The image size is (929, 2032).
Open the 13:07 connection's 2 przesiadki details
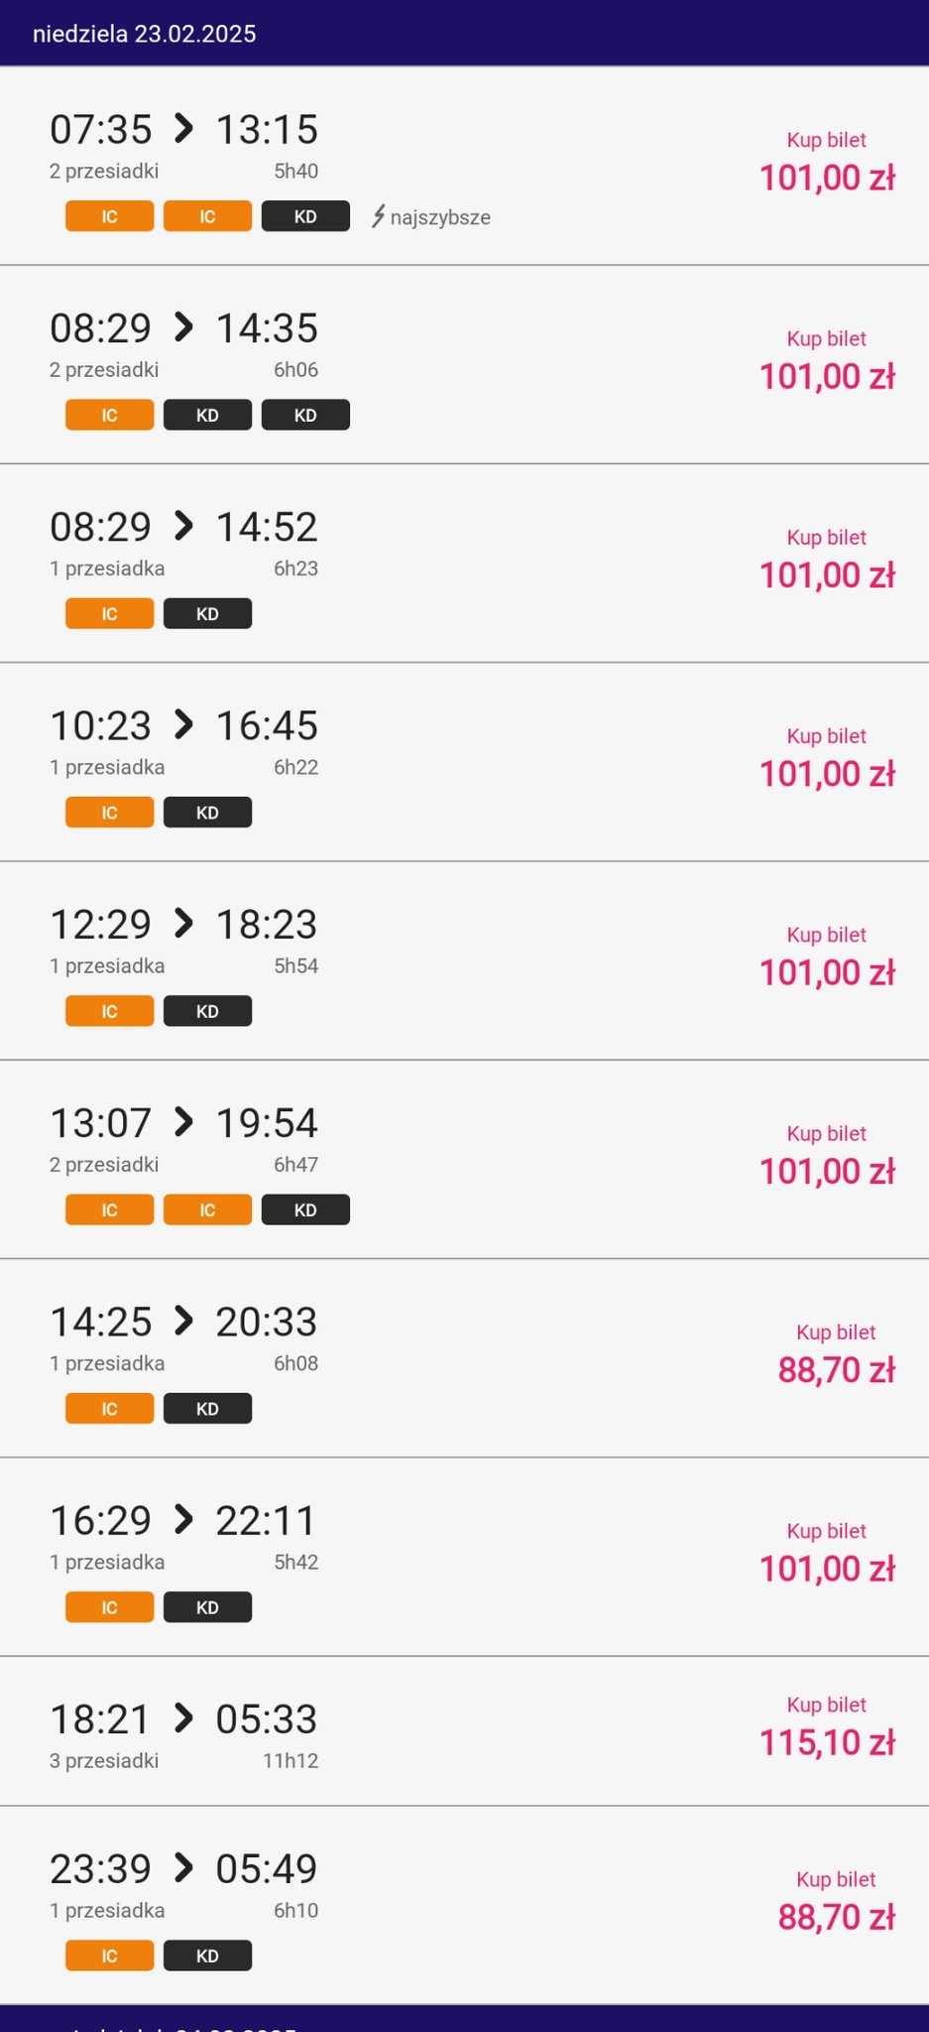click(104, 1165)
